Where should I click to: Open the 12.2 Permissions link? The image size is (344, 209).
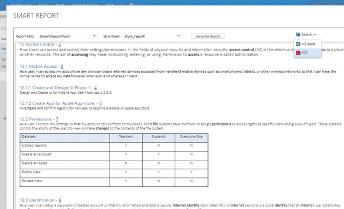pos(39,119)
